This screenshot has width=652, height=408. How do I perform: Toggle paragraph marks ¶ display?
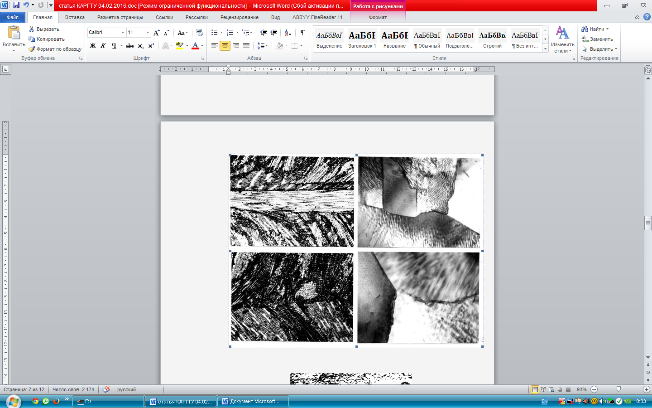[303, 33]
